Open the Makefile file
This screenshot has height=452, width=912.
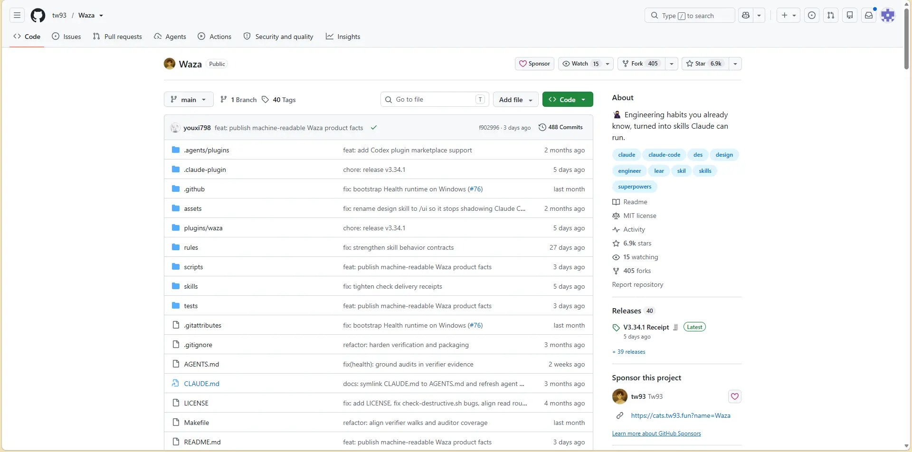pos(197,423)
